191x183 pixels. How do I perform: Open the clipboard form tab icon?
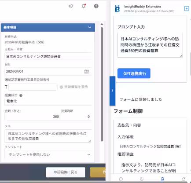pyautogui.click(x=162, y=179)
